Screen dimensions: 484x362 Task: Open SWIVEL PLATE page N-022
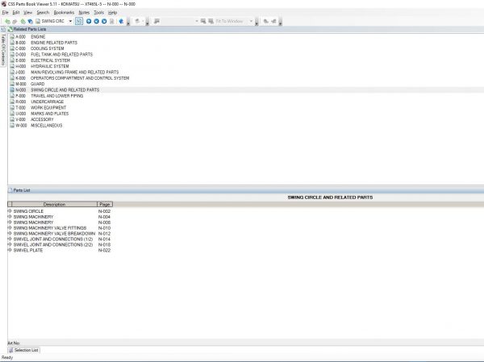click(59, 250)
